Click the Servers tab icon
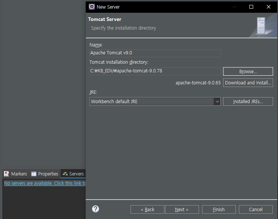 click(x=65, y=174)
